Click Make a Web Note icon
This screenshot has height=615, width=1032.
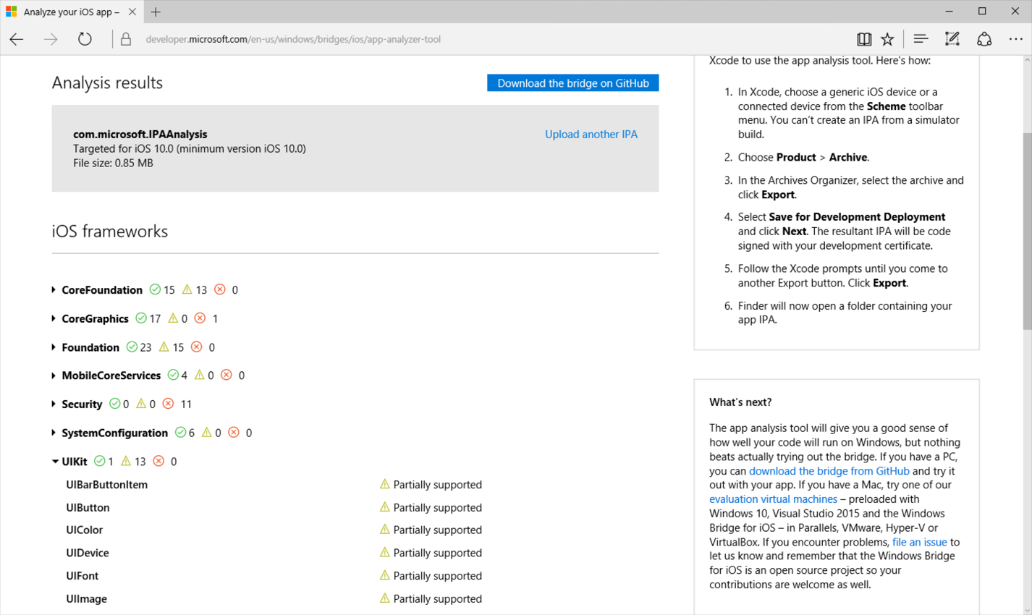click(x=952, y=40)
